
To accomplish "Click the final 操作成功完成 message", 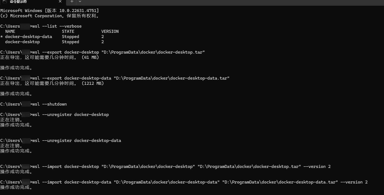I will click(16, 187).
